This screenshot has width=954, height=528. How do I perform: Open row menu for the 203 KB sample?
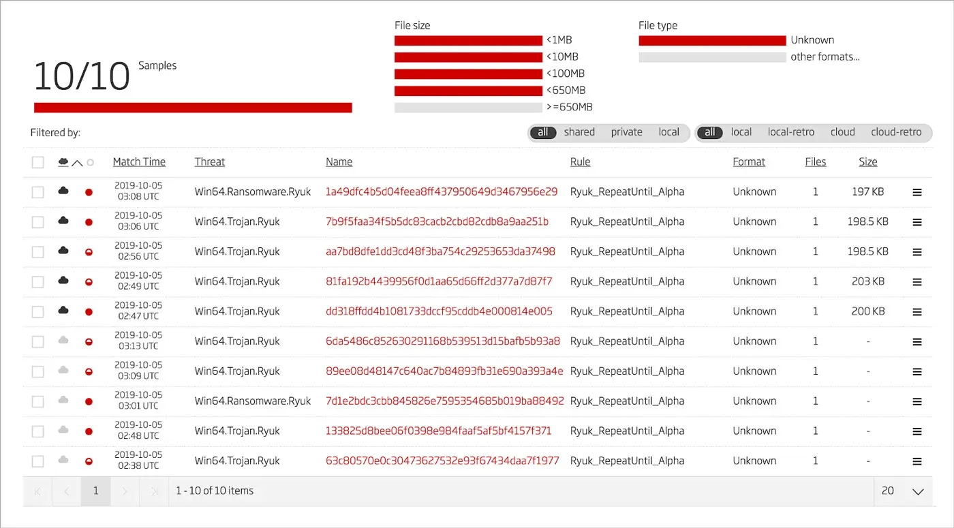(x=917, y=282)
